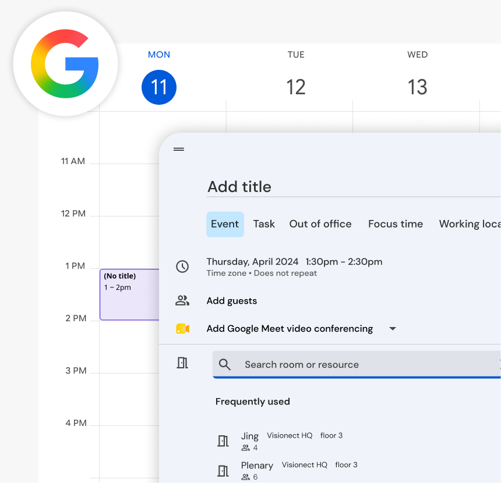The height and width of the screenshot is (483, 501).
Task: Click the door icon for Jing room
Action: [x=223, y=441]
